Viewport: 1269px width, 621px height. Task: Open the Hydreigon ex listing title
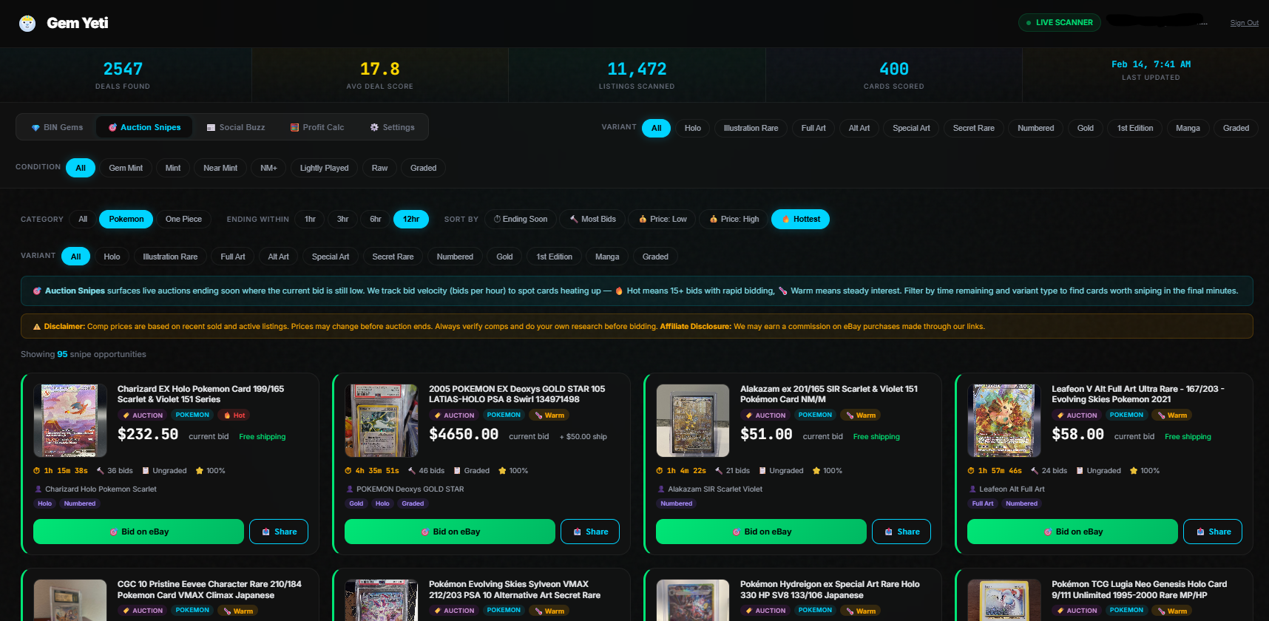point(830,589)
